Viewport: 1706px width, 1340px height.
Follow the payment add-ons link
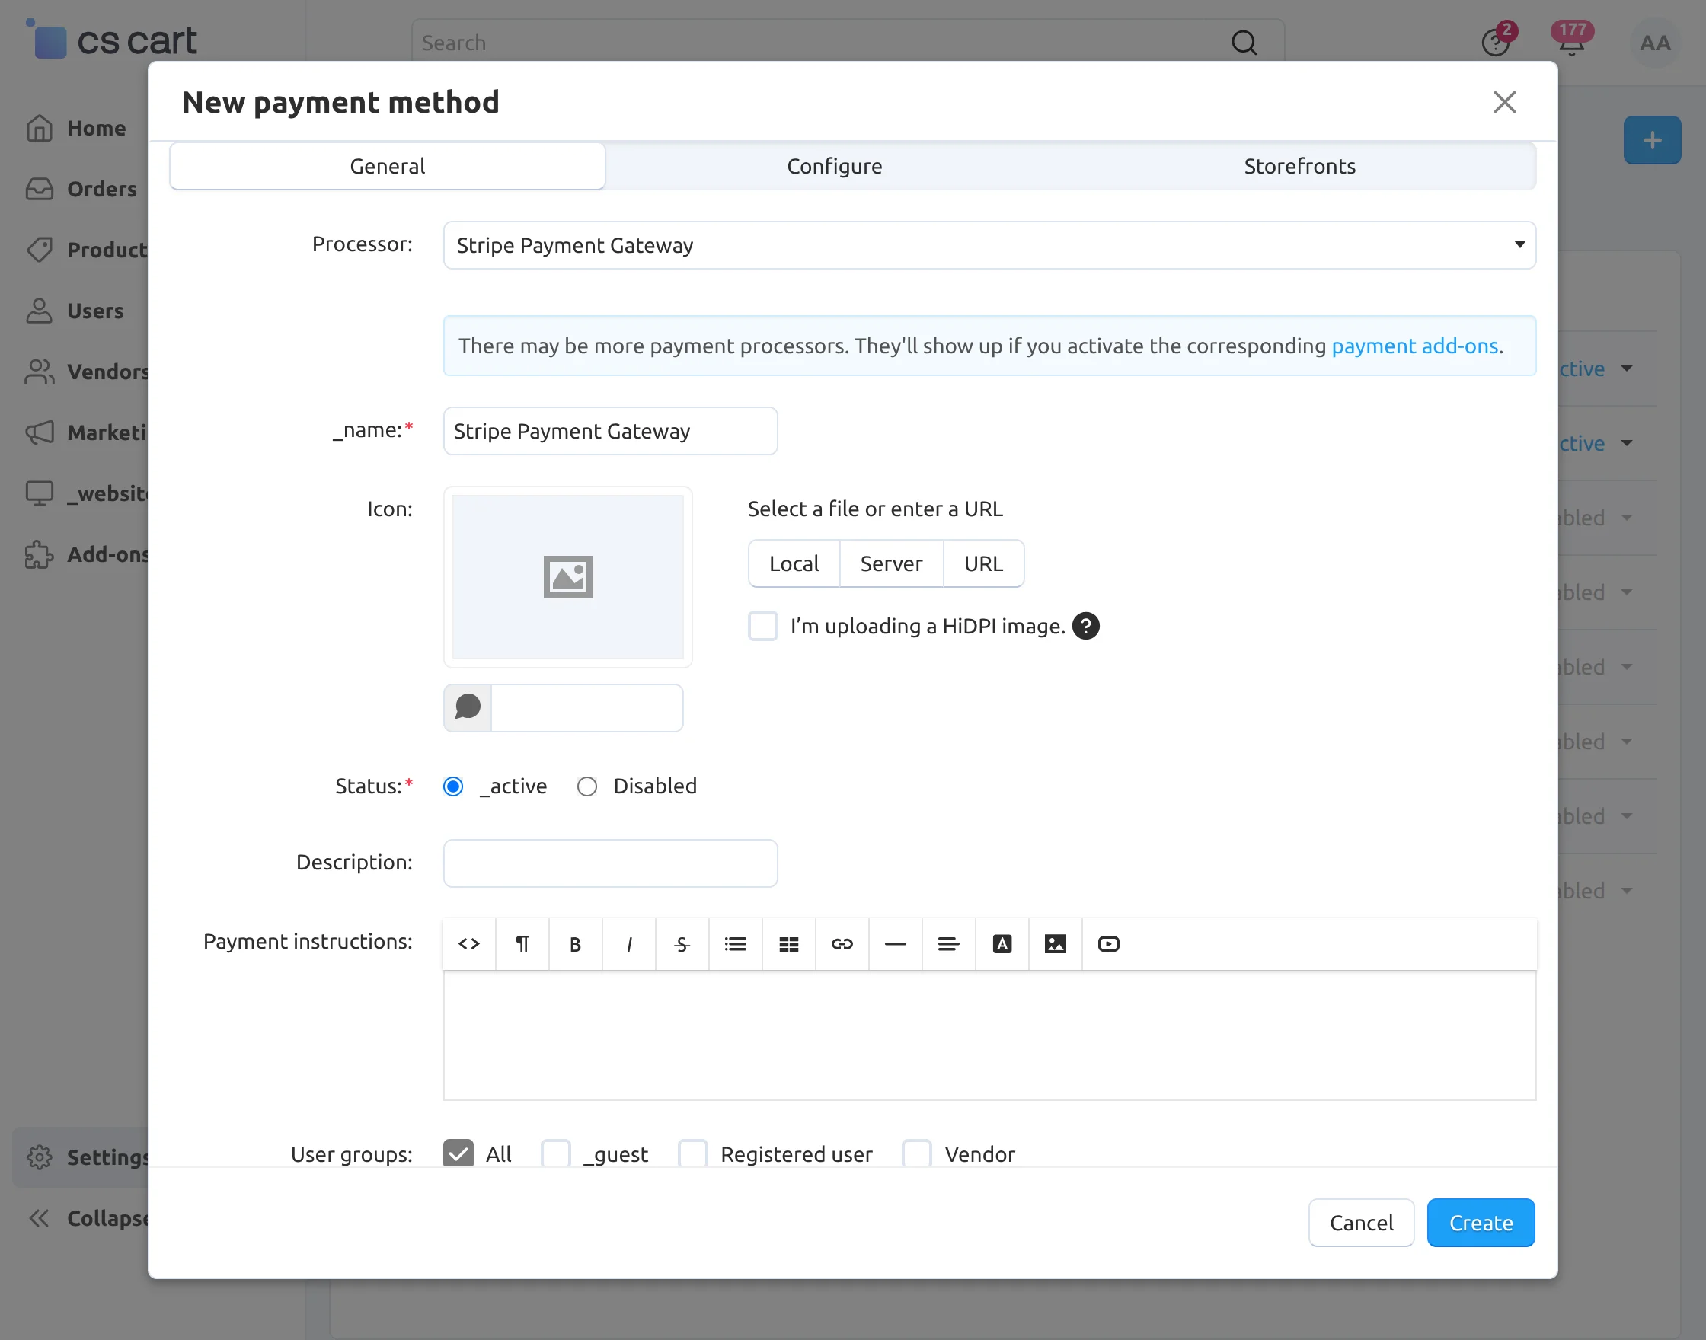pyautogui.click(x=1415, y=346)
